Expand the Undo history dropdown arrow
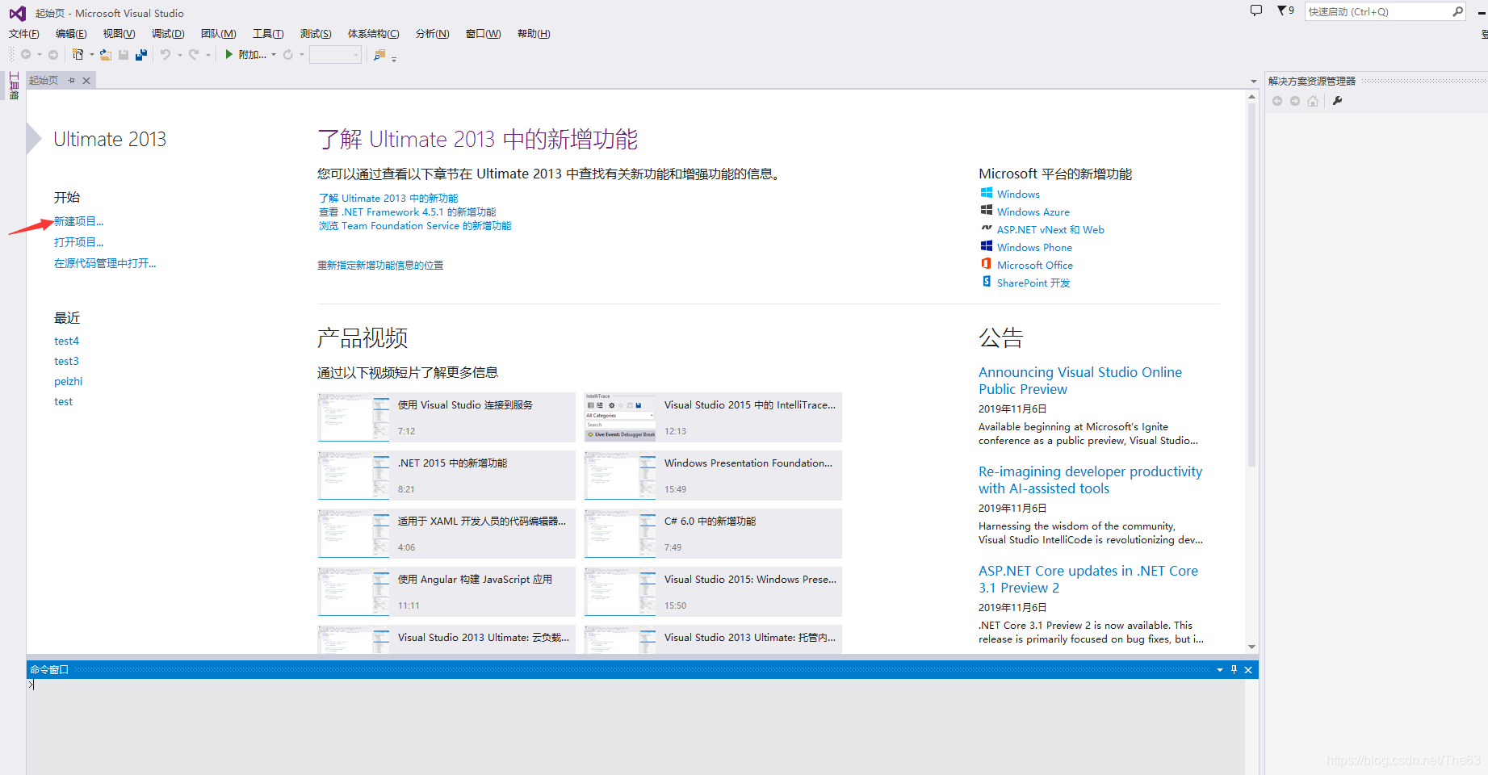 tap(179, 55)
